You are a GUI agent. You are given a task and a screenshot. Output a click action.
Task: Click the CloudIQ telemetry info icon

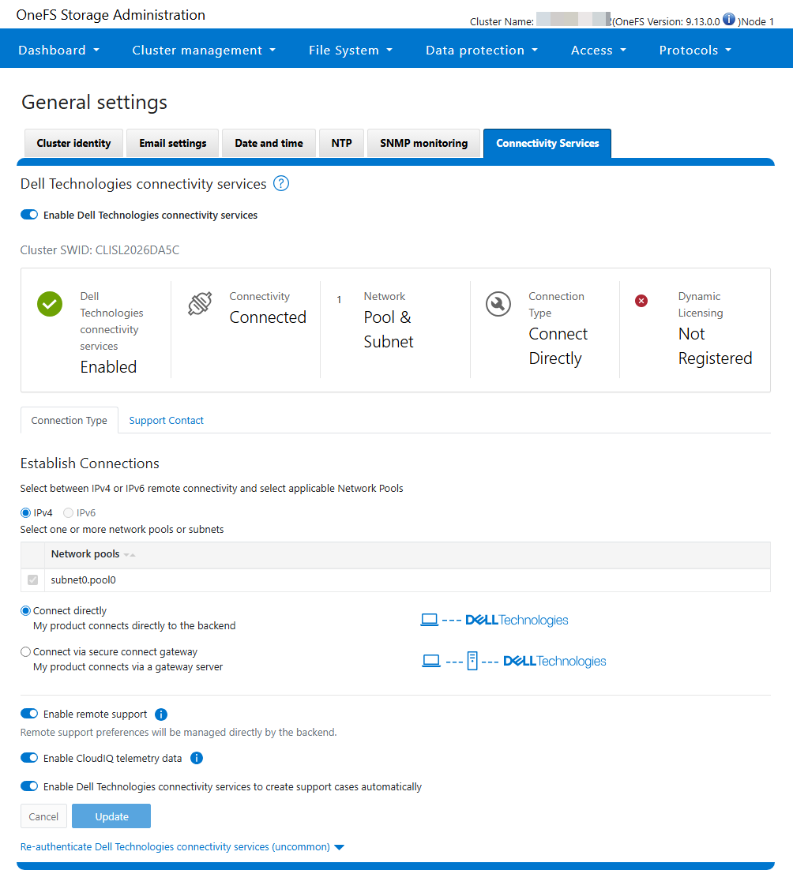(x=196, y=758)
